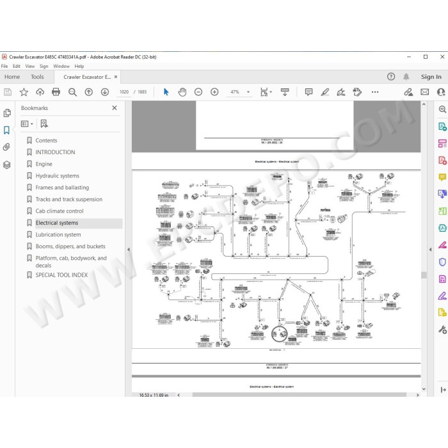Select Electrical systems bookmark
Screen dimensions: 448x448
coord(57,223)
